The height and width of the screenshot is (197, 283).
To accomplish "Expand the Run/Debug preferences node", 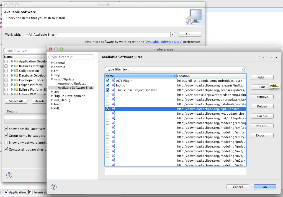I will tap(52, 100).
